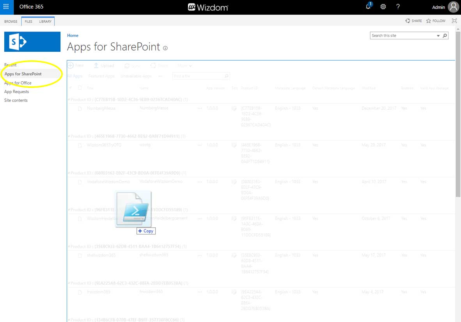This screenshot has height=322, width=461.
Task: Switch to the Unavailable Apps view
Action: tap(136, 76)
